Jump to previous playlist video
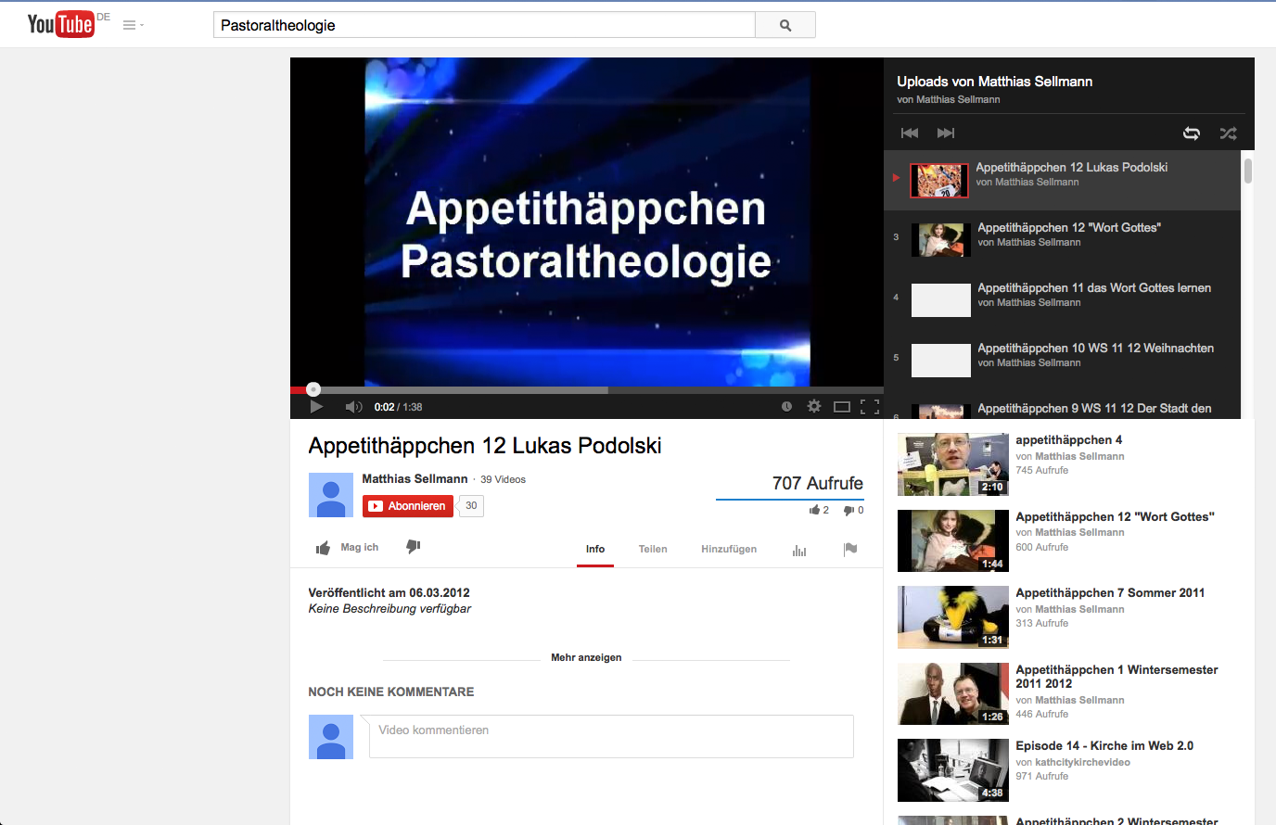 (910, 133)
